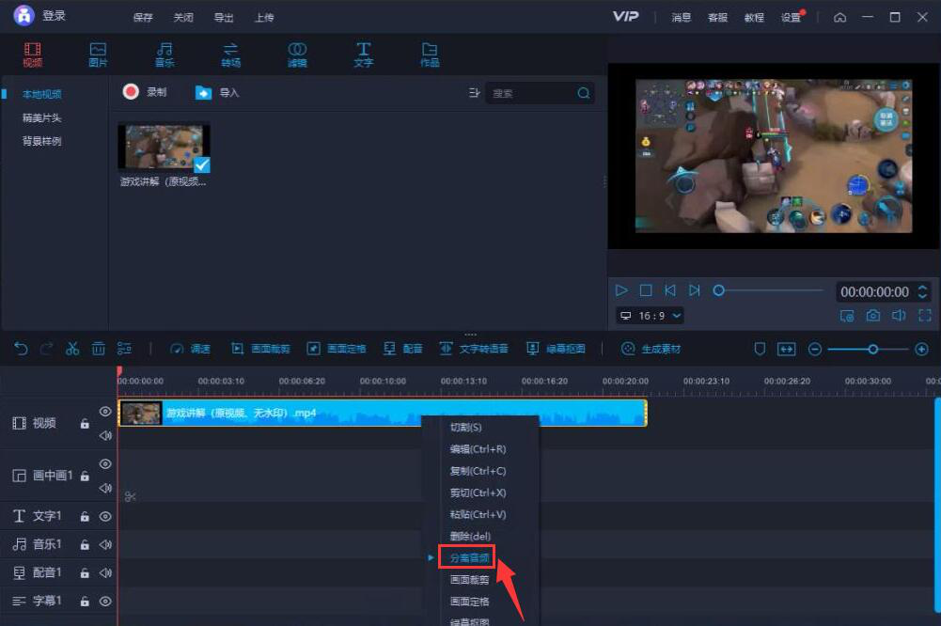Viewport: 941px width, 626px height.
Task: Select 分离音频 in the context menu
Action: pos(470,557)
